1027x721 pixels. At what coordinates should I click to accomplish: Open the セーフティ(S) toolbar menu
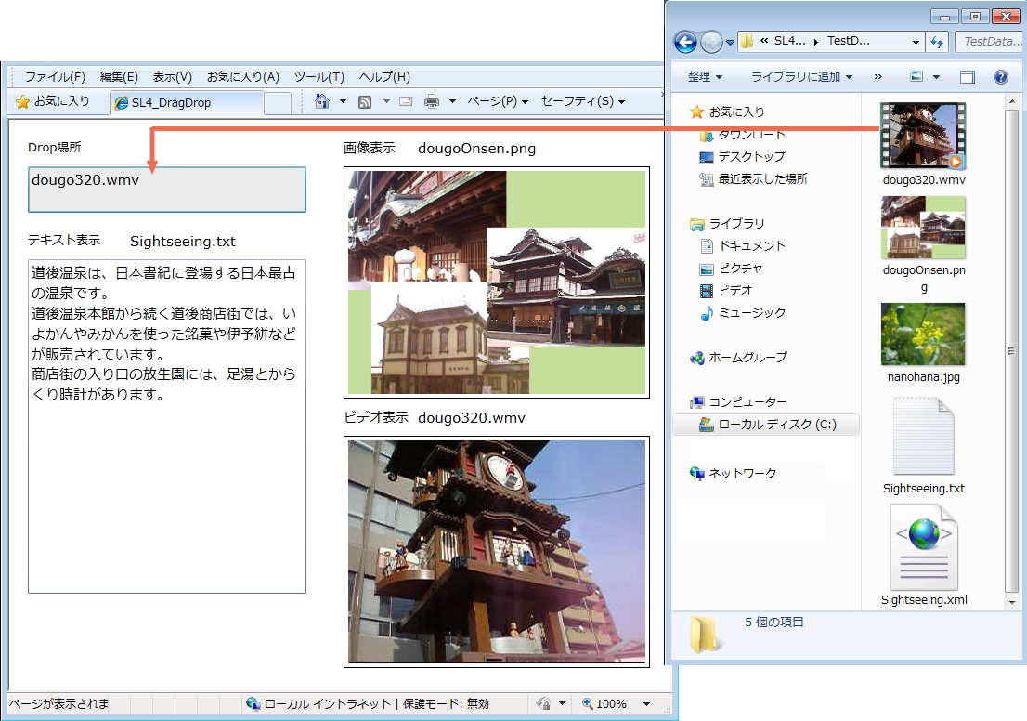click(x=583, y=101)
